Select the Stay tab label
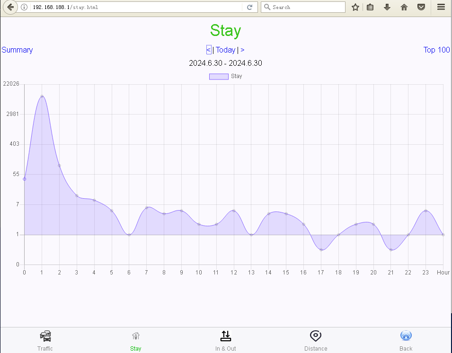The image size is (452, 353). point(136,348)
